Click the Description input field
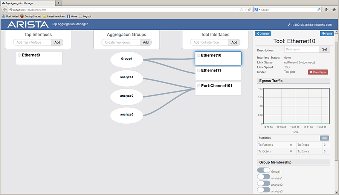 click(x=302, y=49)
